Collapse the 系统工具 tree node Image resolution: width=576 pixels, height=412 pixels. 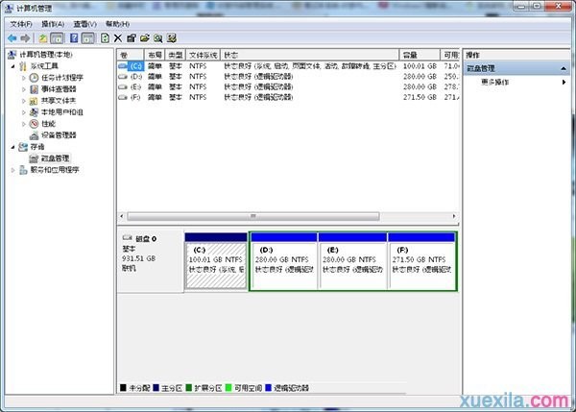[13, 65]
